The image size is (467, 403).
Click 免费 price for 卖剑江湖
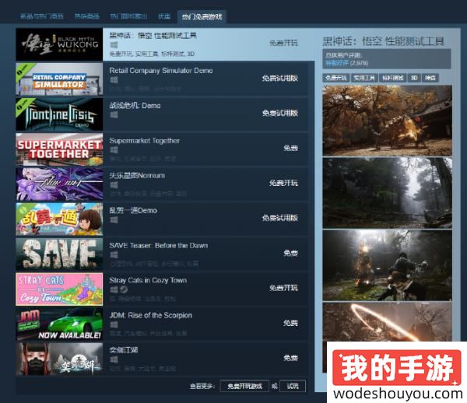click(290, 358)
